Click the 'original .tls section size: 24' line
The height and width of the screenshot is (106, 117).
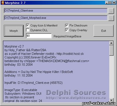click(23, 101)
